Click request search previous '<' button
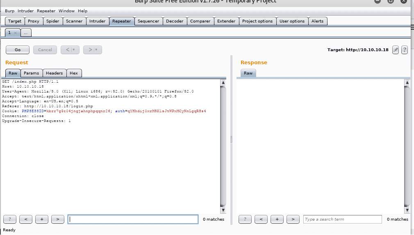Screen dimensions: 414x235 (25, 219)
